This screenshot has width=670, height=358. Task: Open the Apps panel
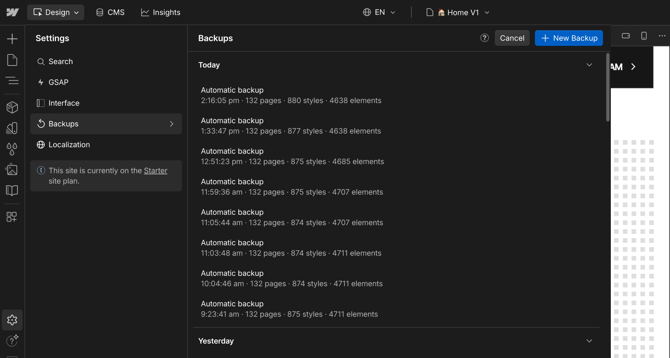click(x=12, y=217)
